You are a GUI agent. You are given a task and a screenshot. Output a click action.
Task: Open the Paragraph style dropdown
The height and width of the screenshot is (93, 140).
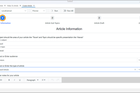click(33, 80)
